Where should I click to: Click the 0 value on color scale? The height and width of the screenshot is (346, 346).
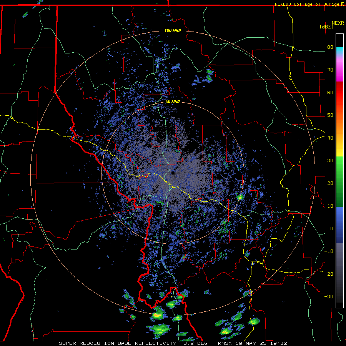coord(332,229)
